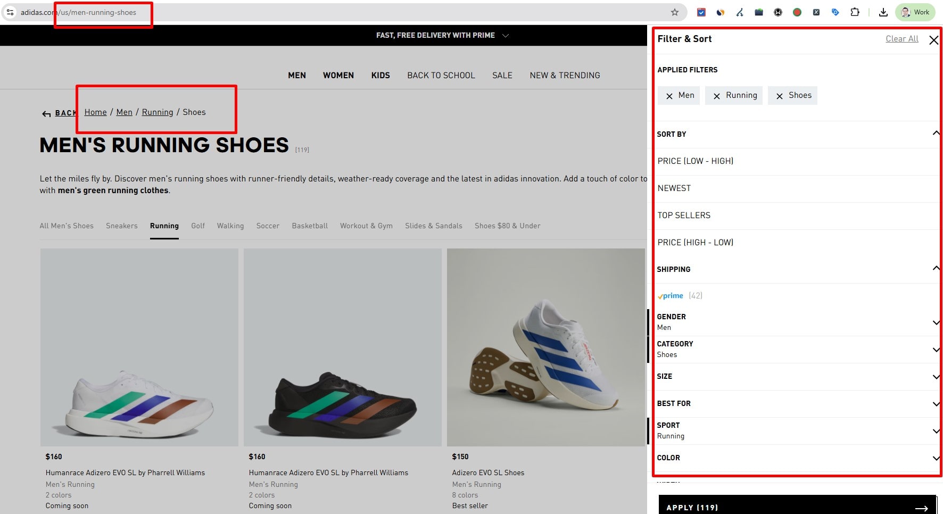Click the dark X extension icon

(816, 12)
